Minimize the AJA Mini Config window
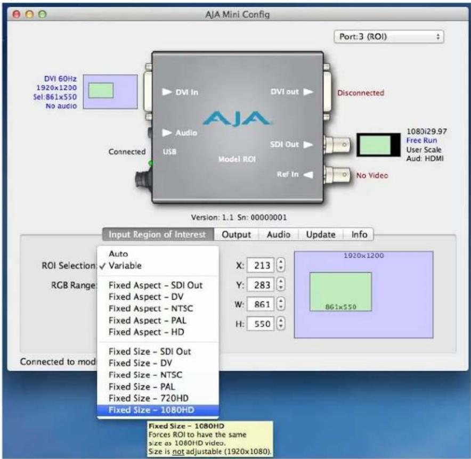The height and width of the screenshot is (459, 471). click(29, 14)
